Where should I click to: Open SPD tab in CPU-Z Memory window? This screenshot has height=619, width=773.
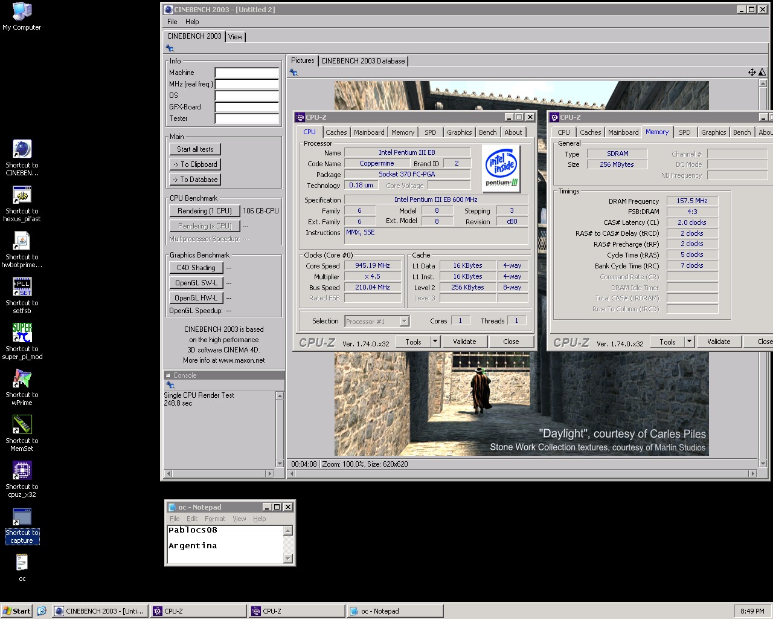[685, 132]
